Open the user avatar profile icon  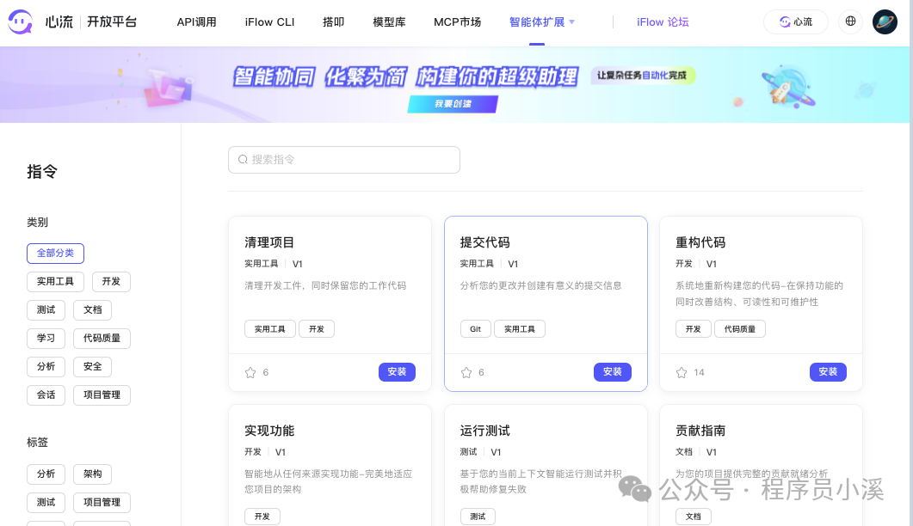click(885, 21)
